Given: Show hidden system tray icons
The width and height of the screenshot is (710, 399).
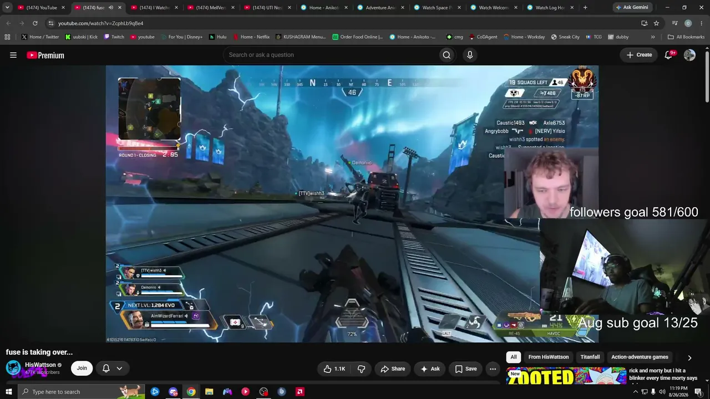Looking at the screenshot, I should 635,392.
